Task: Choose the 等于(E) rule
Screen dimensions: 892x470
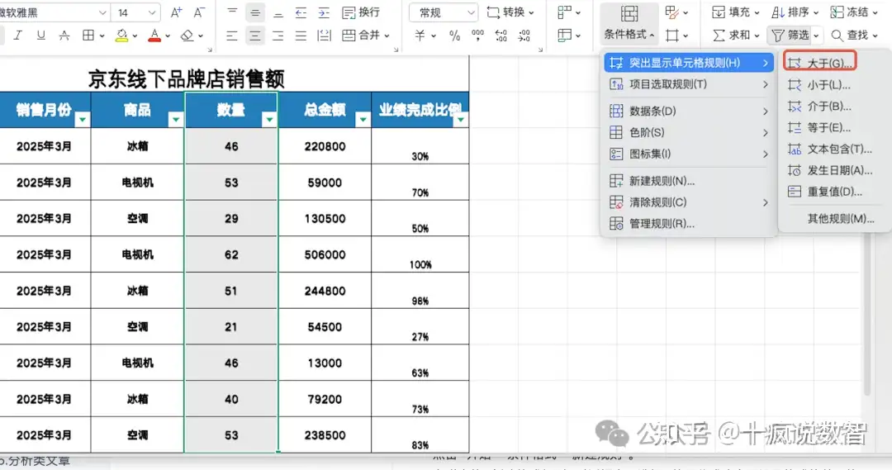Action: (833, 127)
